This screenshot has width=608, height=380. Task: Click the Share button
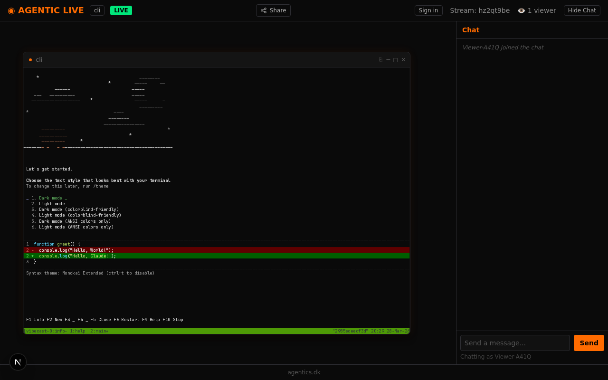[x=273, y=10]
